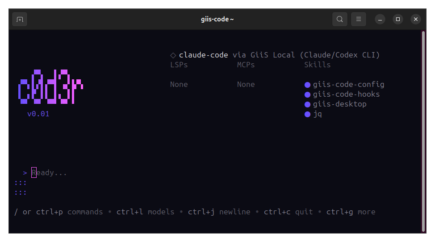The height and width of the screenshot is (242, 435).
Task: Select the giis-code-config skill
Action: pos(348,85)
